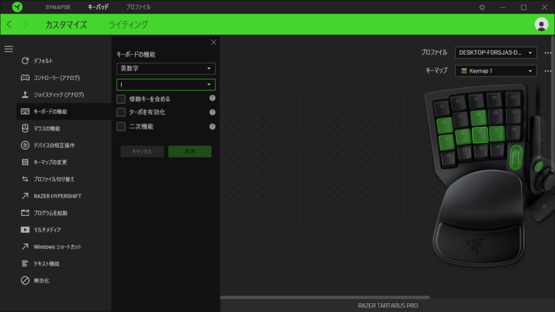
Task: Select the マルチメディア play icon
Action: pyautogui.click(x=25, y=230)
